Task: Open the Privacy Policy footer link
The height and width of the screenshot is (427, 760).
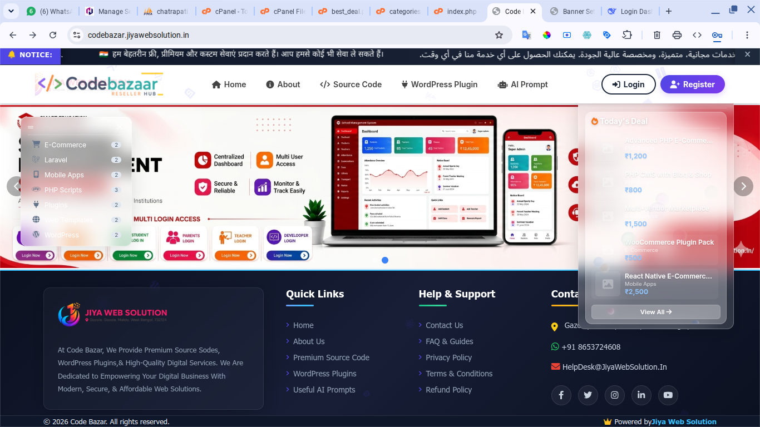Action: [x=448, y=358]
